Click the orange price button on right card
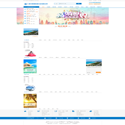 coord(98,72)
